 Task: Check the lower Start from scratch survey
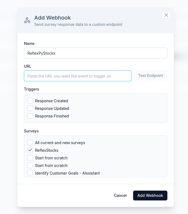click(30, 165)
